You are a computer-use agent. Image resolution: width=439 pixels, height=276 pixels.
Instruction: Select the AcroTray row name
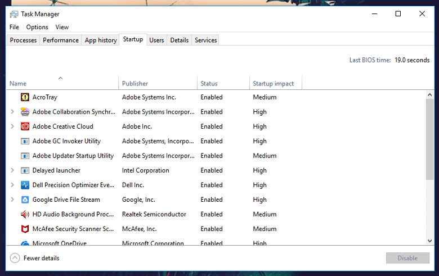tap(45, 97)
